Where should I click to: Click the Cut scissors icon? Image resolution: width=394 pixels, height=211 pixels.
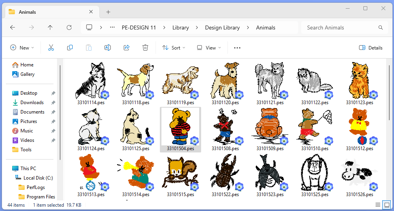tap(51, 48)
